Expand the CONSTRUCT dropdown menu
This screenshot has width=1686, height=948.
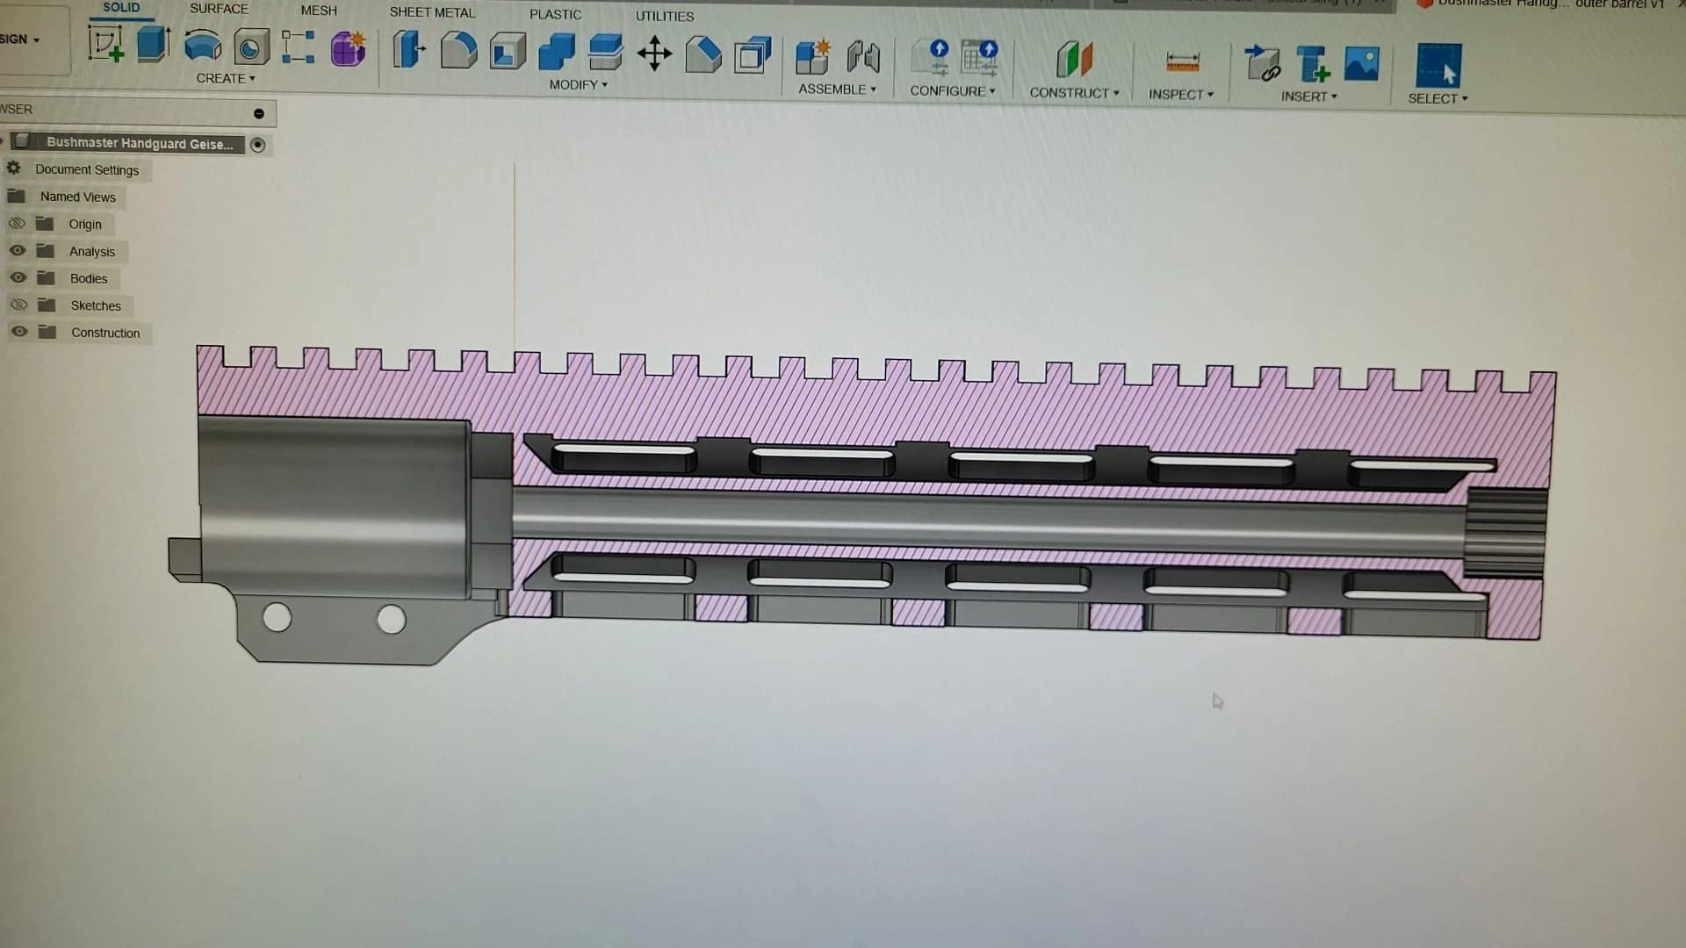coord(1073,93)
